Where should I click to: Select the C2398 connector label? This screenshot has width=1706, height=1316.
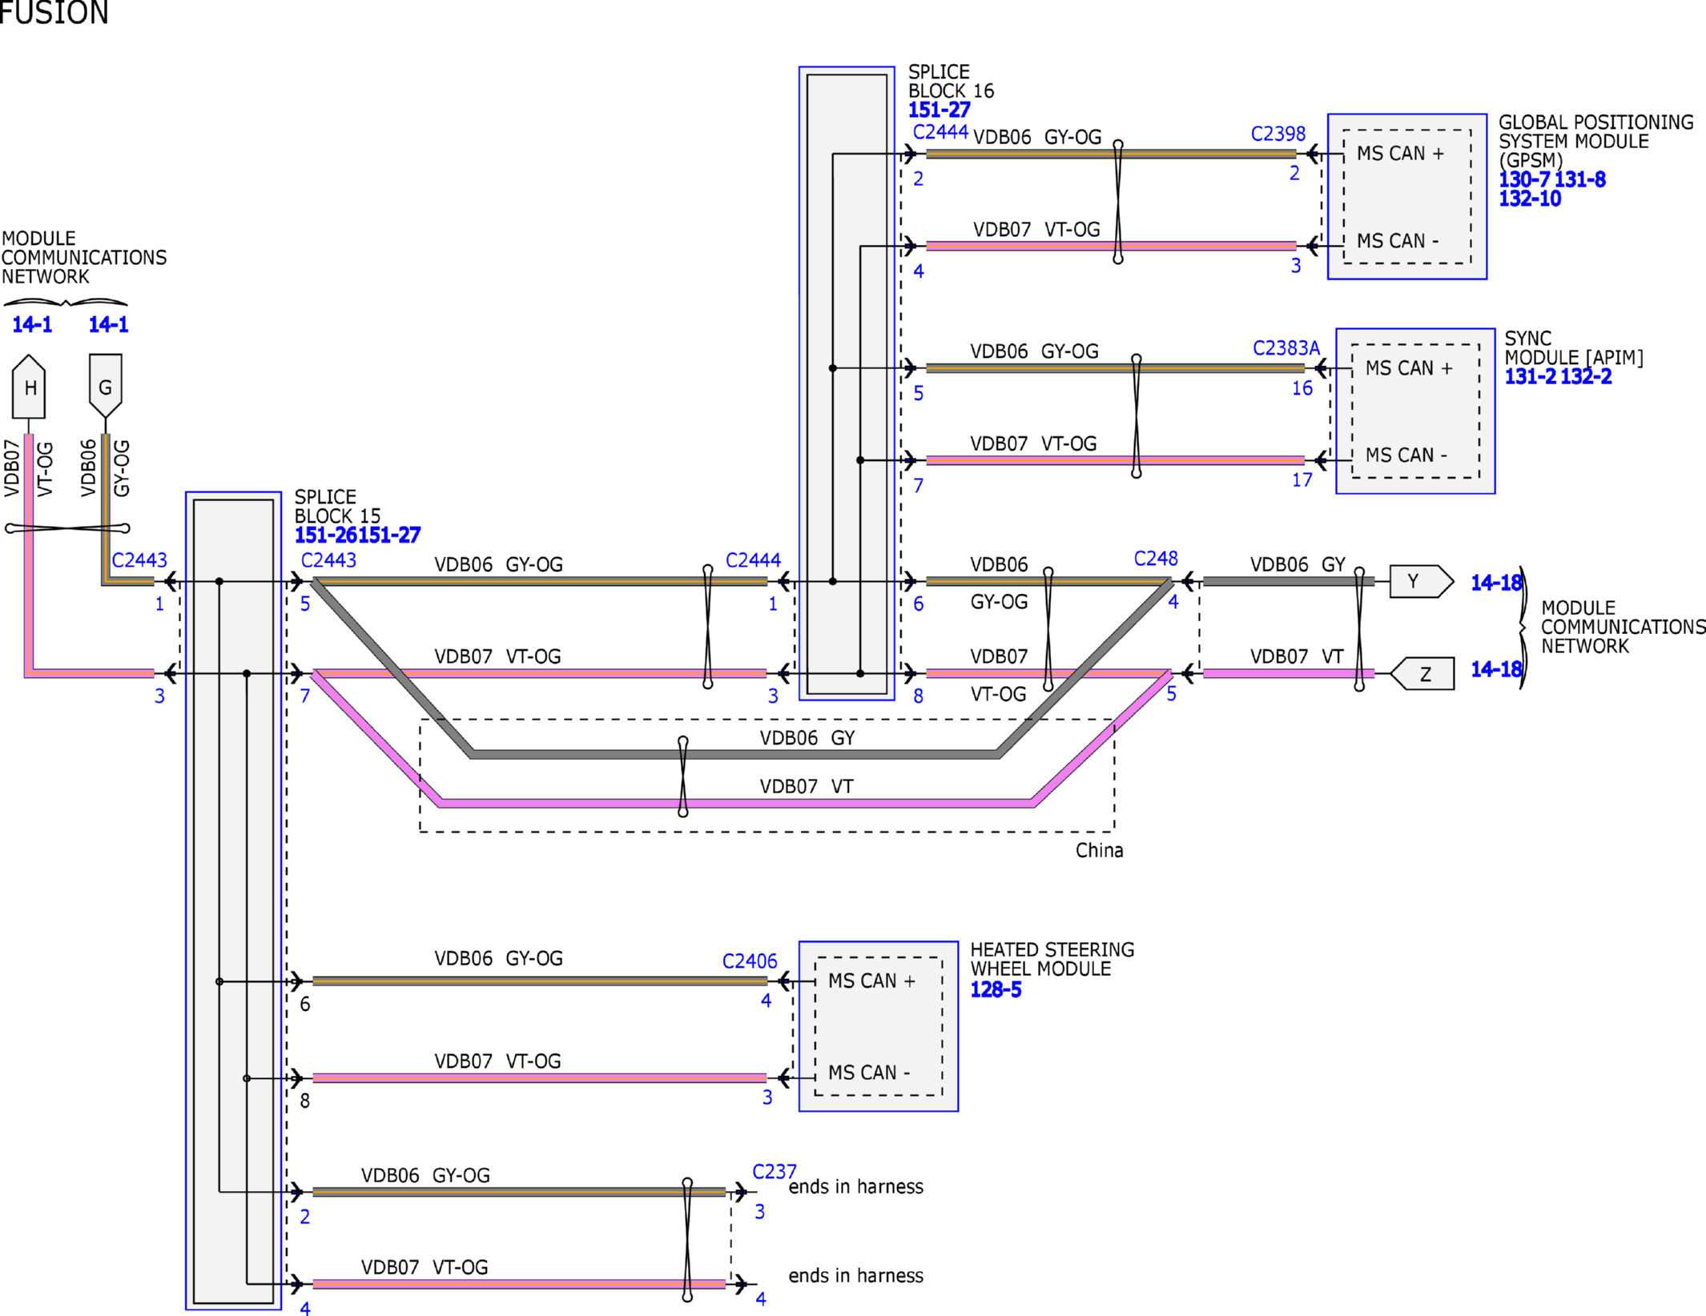click(x=1278, y=134)
